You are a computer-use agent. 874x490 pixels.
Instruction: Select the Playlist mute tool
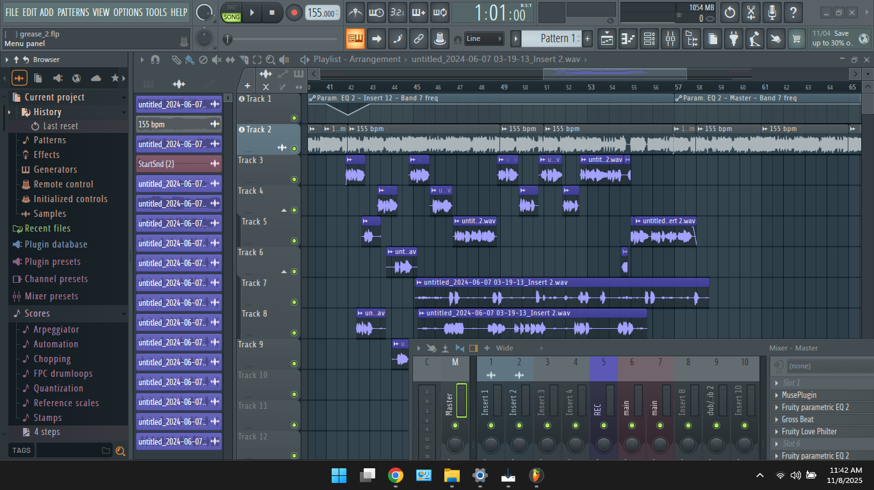(x=217, y=59)
